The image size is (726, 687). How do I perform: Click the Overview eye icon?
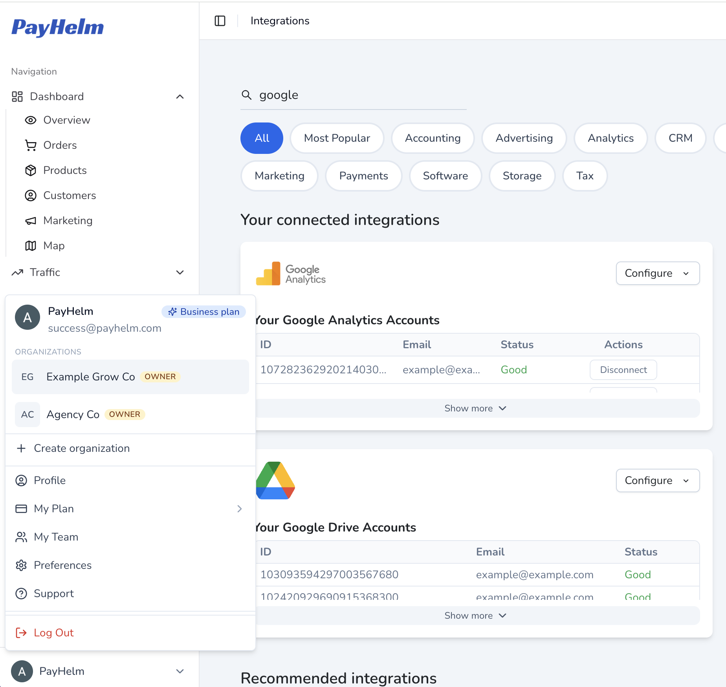31,120
